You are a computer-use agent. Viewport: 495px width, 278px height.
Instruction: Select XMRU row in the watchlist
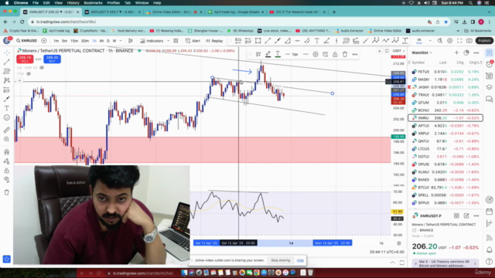(445, 118)
